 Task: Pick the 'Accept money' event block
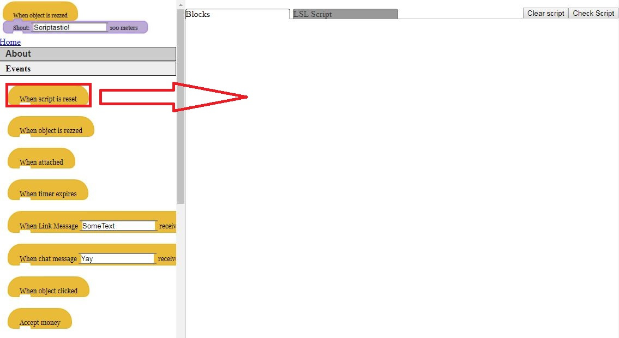click(40, 318)
